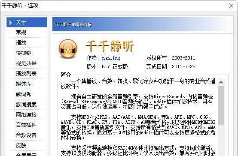Open 歌词搜索 settings
This screenshot has width=238, height=156.
pos(27,105)
